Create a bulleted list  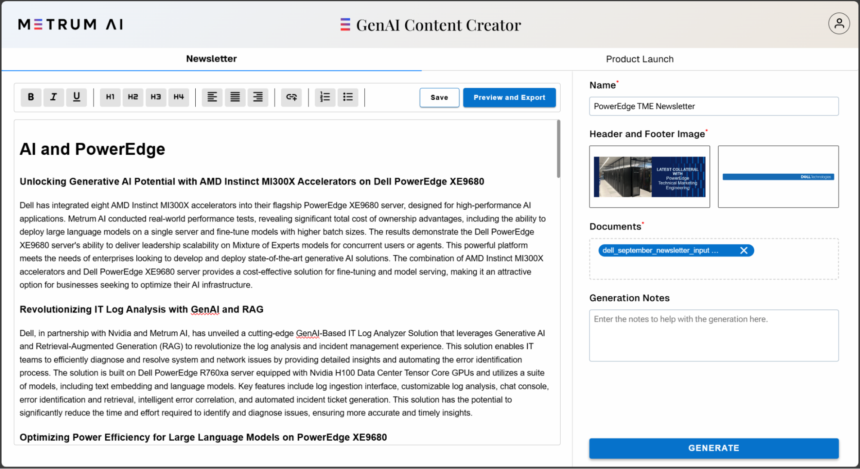click(x=348, y=97)
